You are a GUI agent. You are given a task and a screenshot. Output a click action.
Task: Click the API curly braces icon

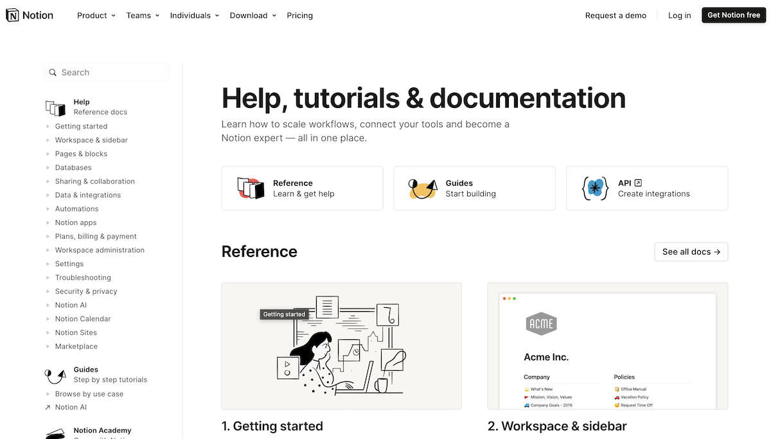(x=595, y=188)
